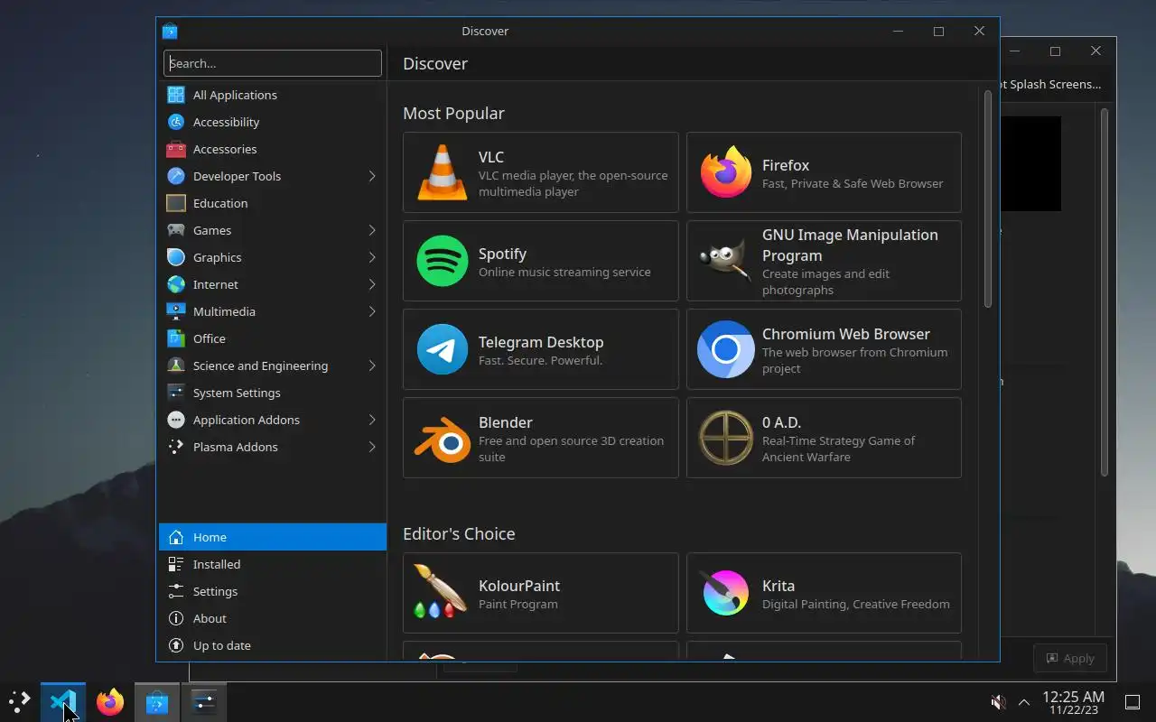Expand the Graphics subcategories arrow
Screen dimensions: 1156x722
(372, 257)
